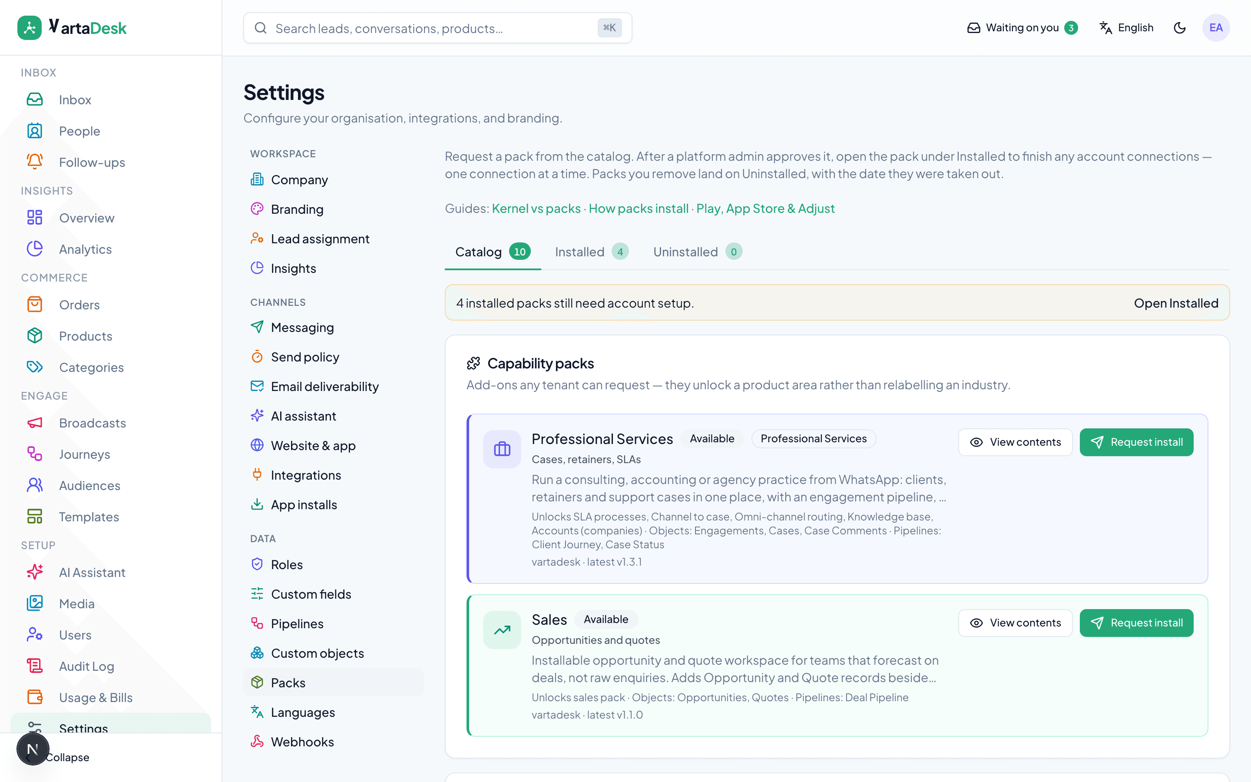The height and width of the screenshot is (782, 1251).
Task: Click the Templates layout icon
Action: tap(35, 517)
